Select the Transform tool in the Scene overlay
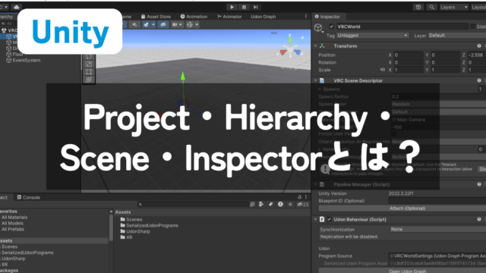 coord(89,80)
